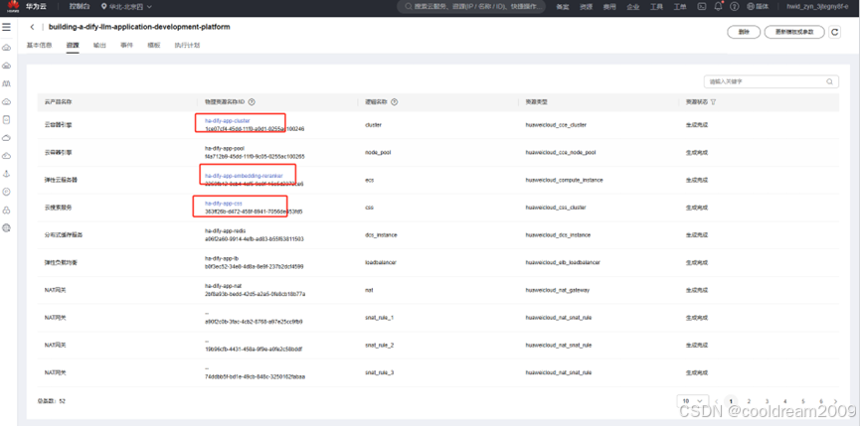
Task: Click the database cylinder icon in sidebar
Action: (7, 119)
